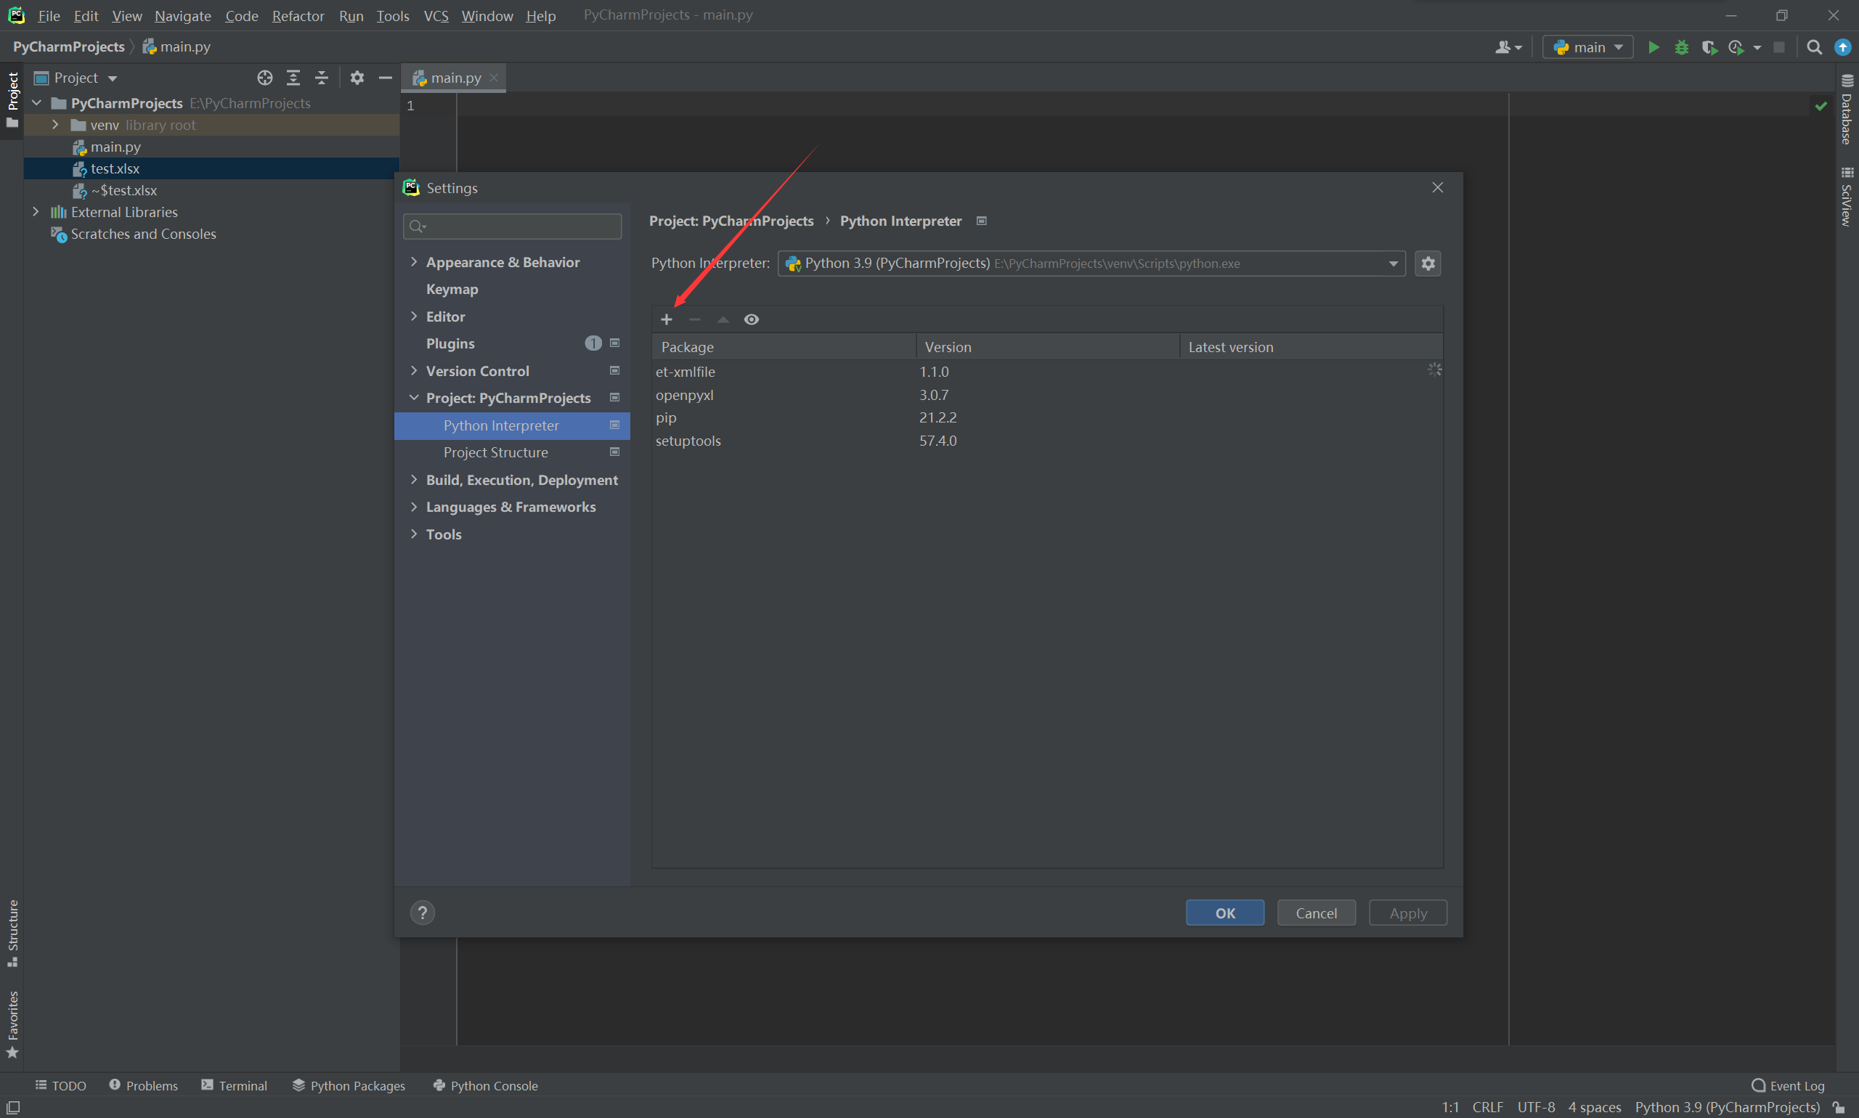
Task: Open Python Packages tool tab
Action: (x=349, y=1085)
